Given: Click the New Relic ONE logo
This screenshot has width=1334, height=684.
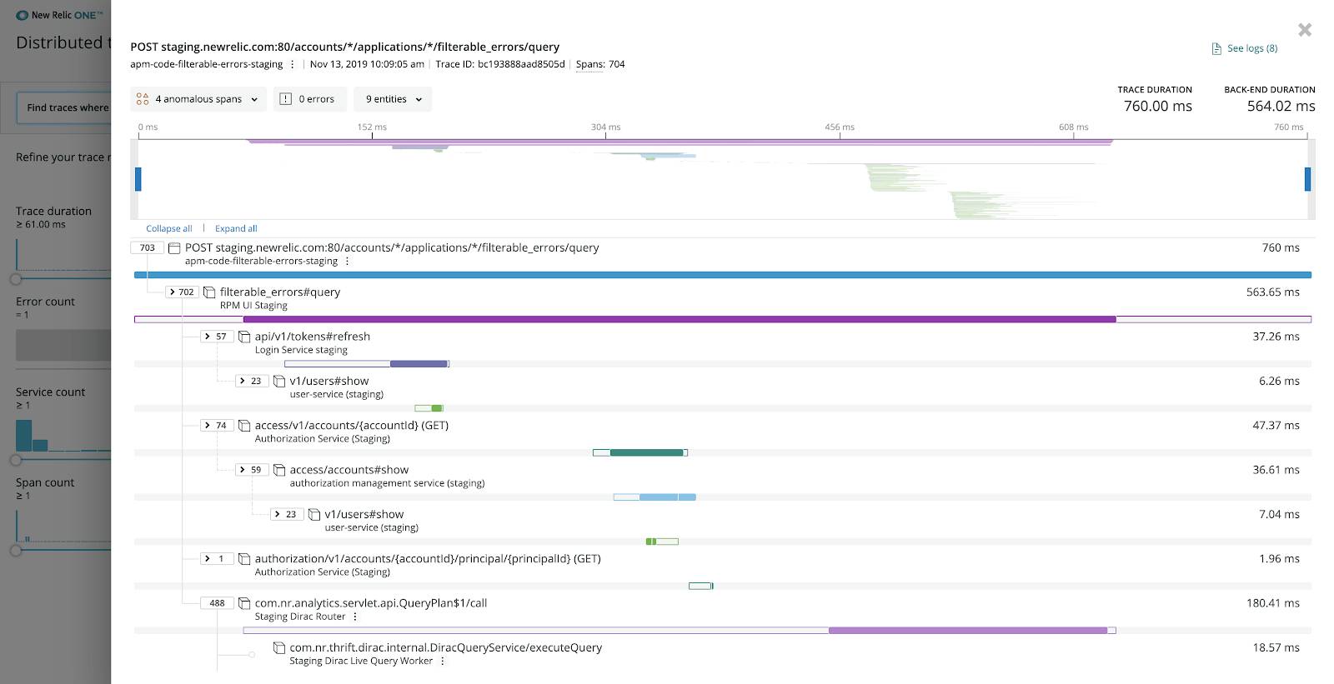Looking at the screenshot, I should [x=59, y=15].
